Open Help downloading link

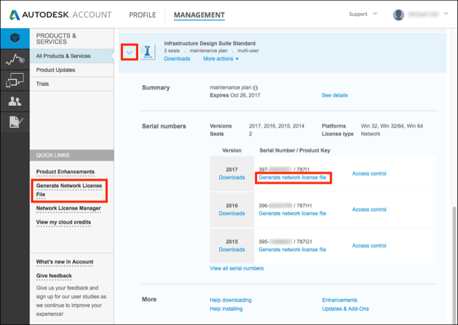point(230,300)
